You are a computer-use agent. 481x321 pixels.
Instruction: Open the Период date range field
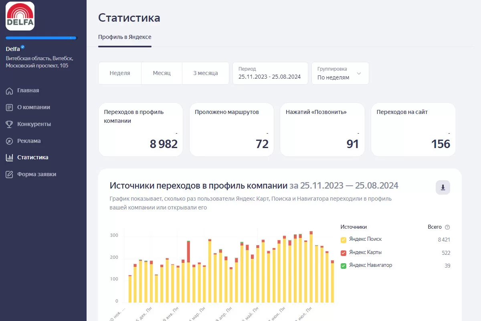pos(270,73)
